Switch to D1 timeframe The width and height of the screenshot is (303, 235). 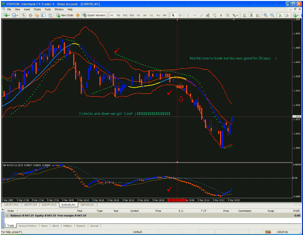(x=151, y=15)
